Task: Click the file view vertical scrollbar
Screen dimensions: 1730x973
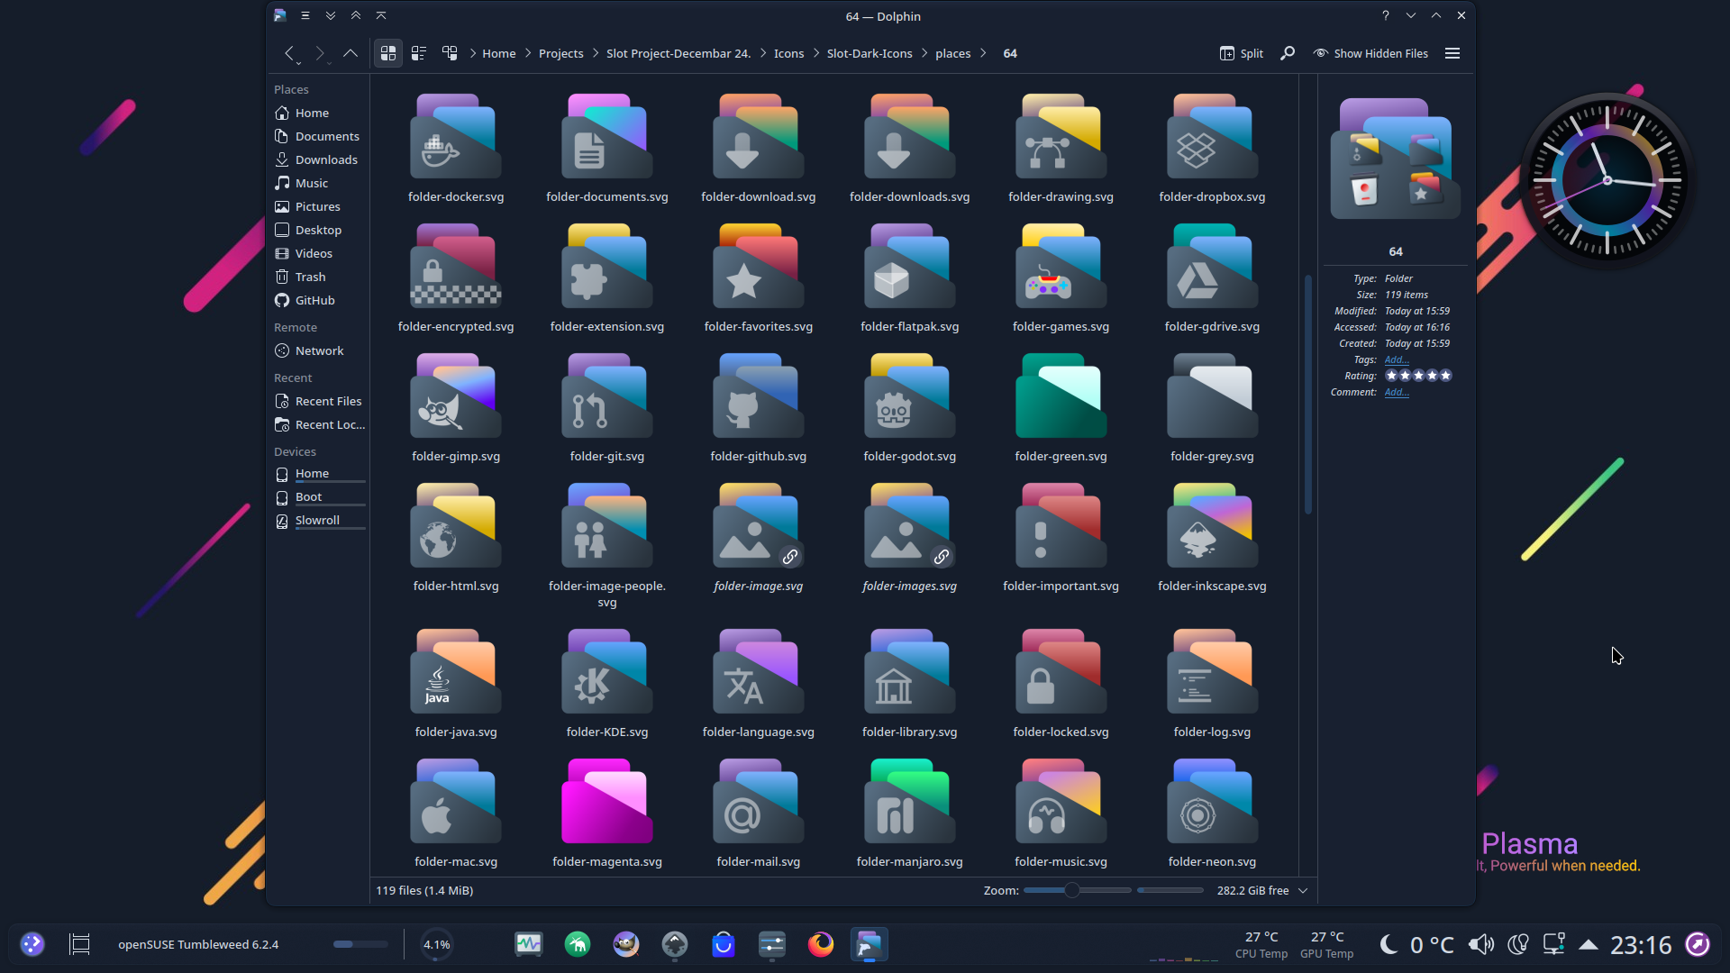Action: point(1308,394)
